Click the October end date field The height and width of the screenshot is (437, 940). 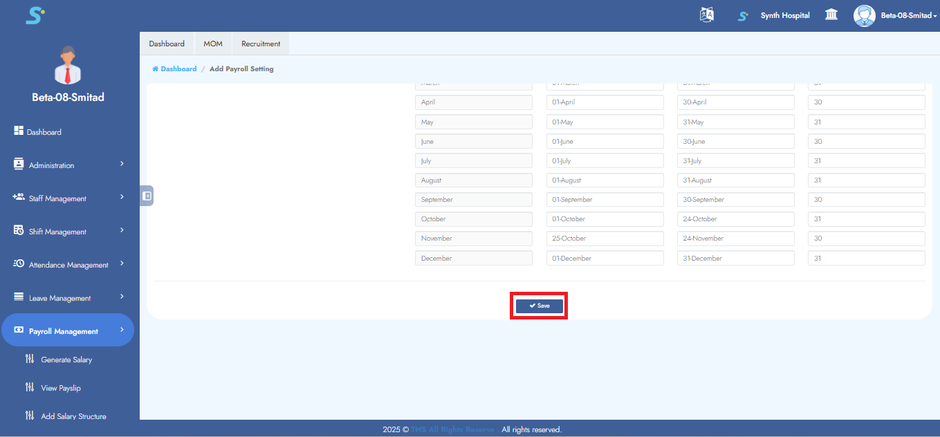[x=735, y=219]
